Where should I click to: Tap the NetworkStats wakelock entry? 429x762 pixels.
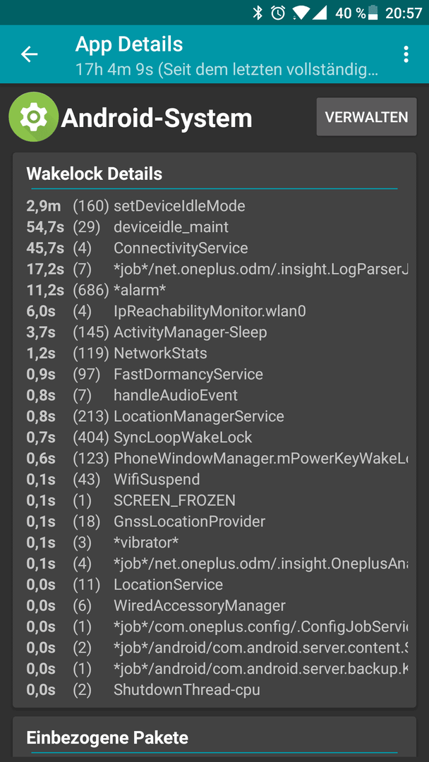(214, 353)
